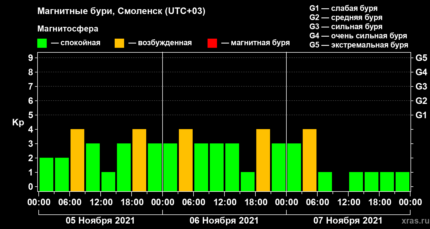Click the date label '05 Ноября 2021'
430x229 pixels.
(x=100, y=221)
